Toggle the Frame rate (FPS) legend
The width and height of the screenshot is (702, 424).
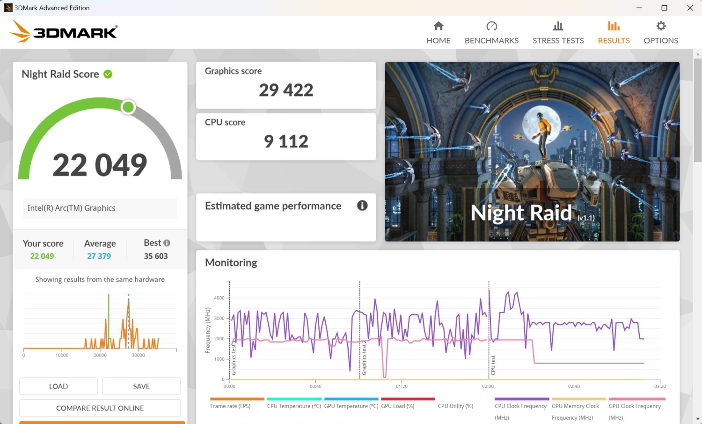click(230, 406)
